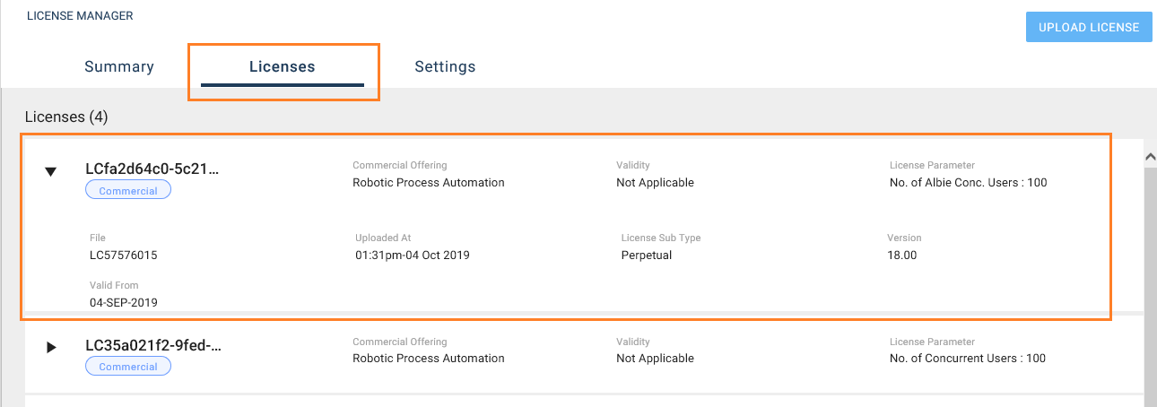Click the Upload License button

pyautogui.click(x=1088, y=27)
